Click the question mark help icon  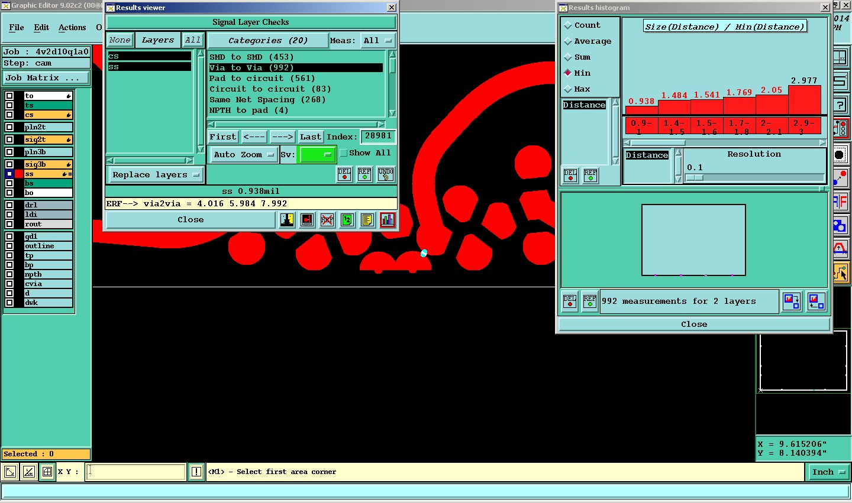(841, 105)
